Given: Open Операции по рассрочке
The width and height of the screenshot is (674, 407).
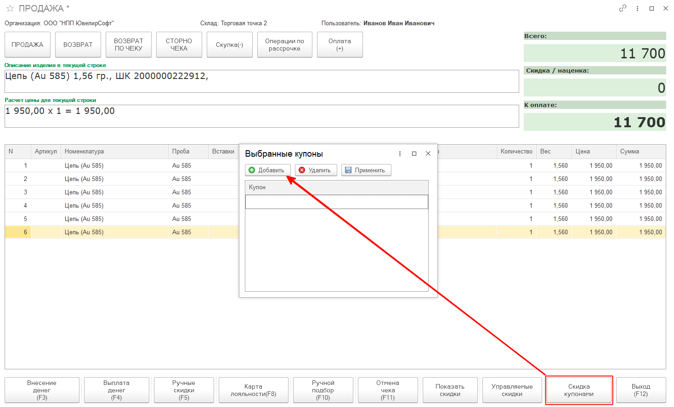Looking at the screenshot, I should click(285, 45).
